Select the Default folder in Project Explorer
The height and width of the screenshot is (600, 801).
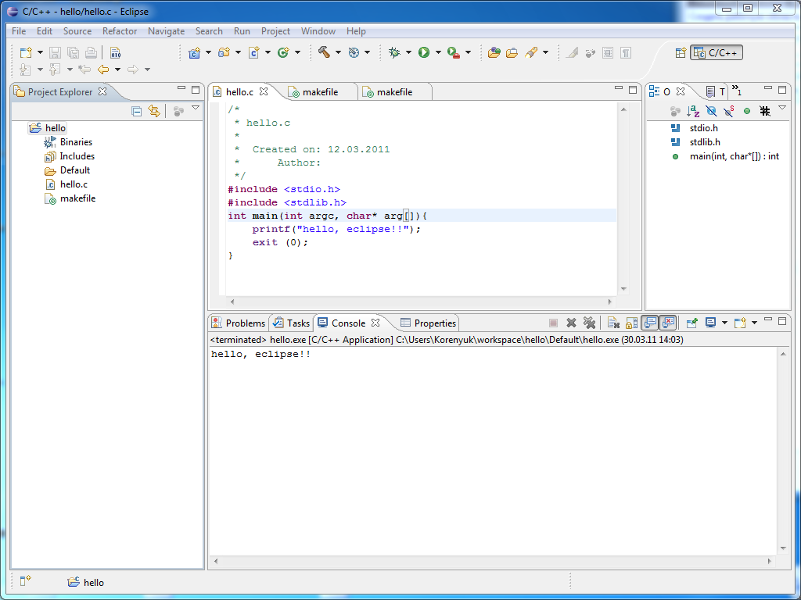[x=74, y=170]
